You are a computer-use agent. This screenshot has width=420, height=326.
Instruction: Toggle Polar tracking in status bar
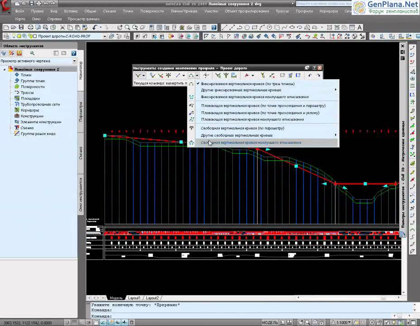(x=89, y=322)
